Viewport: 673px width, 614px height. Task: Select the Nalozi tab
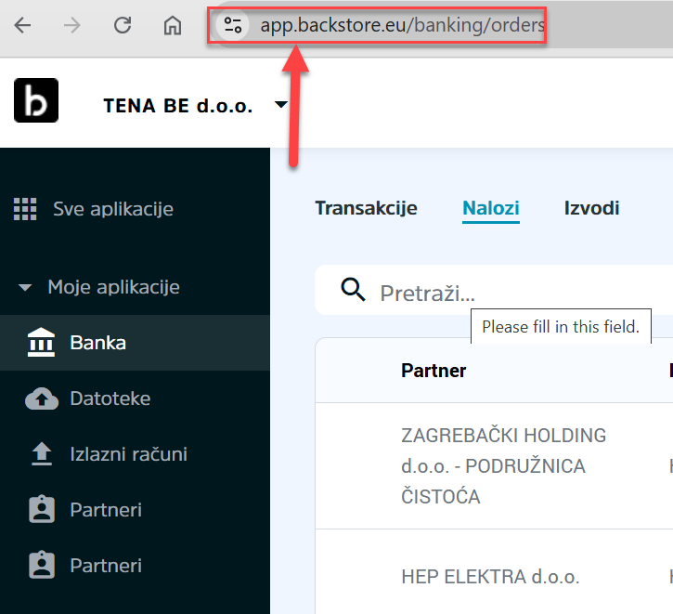pos(490,208)
